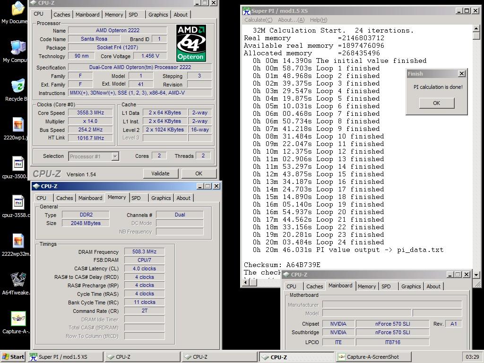Click the Super PI title bar icon
The height and width of the screenshot is (363, 484).
(246, 11)
